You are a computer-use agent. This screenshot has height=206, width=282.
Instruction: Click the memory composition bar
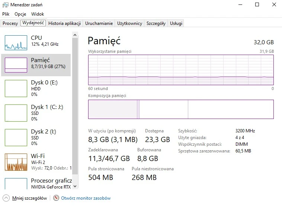pos(181,109)
